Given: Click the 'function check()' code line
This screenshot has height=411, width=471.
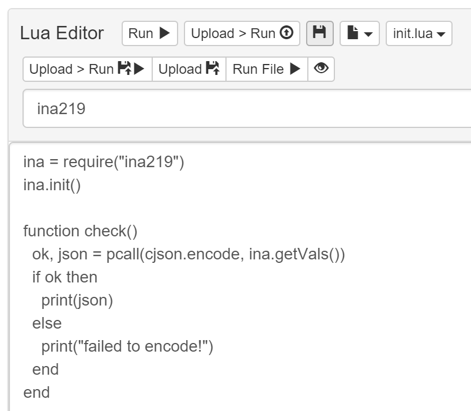Looking at the screenshot, I should click(80, 231).
